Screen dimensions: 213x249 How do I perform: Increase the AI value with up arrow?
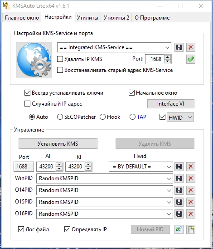pos(59,165)
